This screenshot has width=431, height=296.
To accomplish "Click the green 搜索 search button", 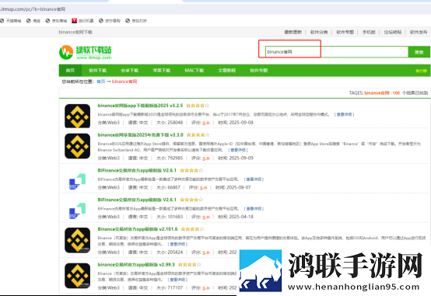I will click(x=419, y=52).
